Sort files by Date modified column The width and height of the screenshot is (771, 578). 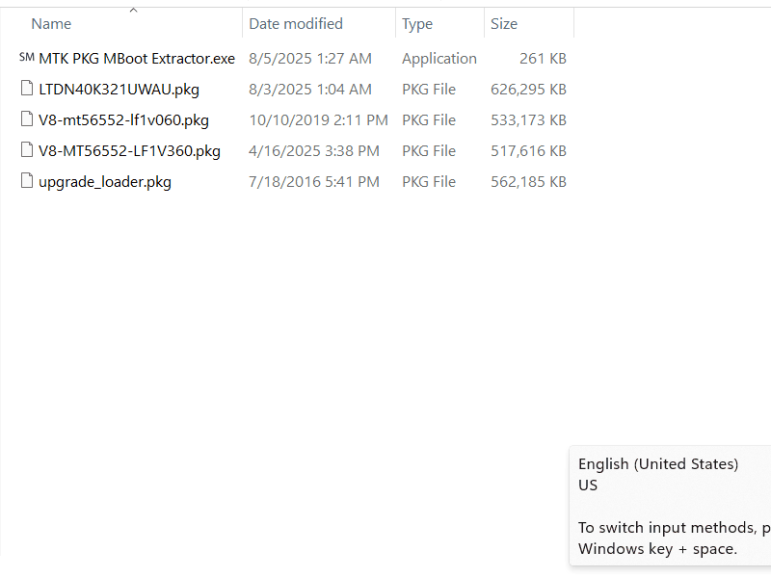296,23
